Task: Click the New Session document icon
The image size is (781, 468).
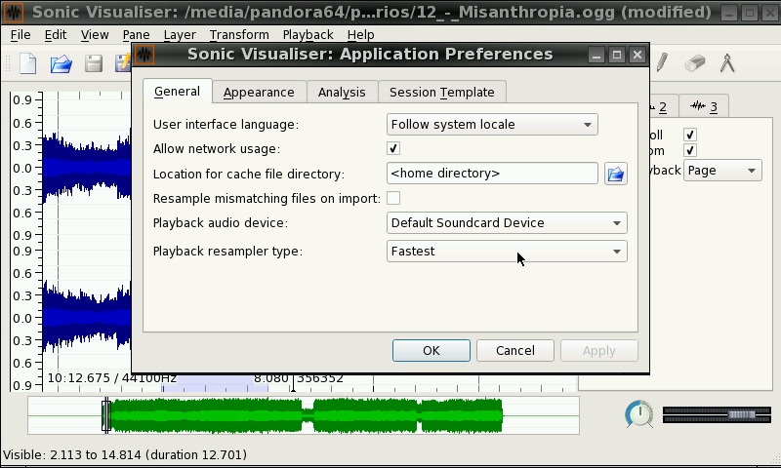Action: coord(28,63)
